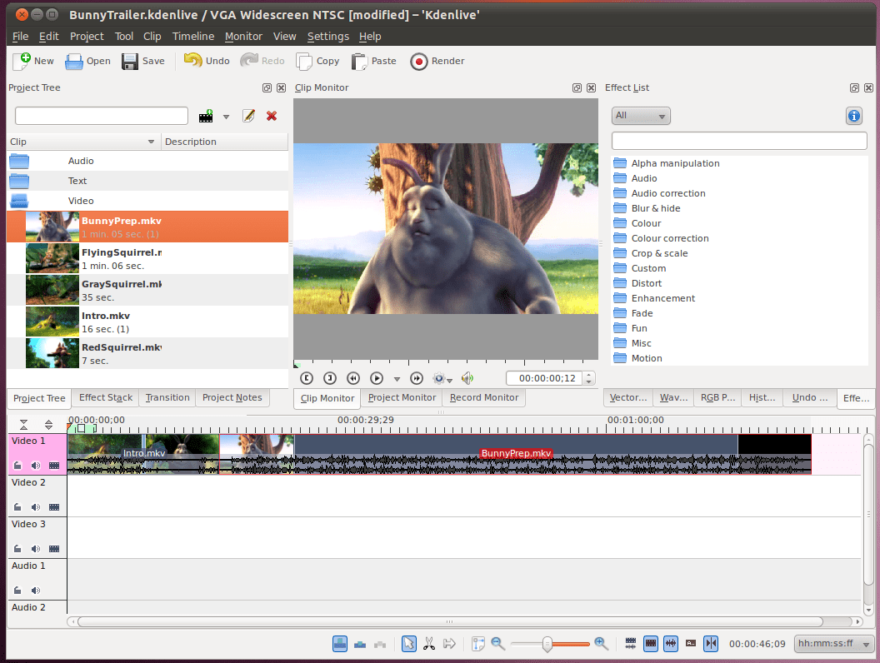This screenshot has width=880, height=663.
Task: Play the clip in Clip Monitor
Action: click(377, 378)
